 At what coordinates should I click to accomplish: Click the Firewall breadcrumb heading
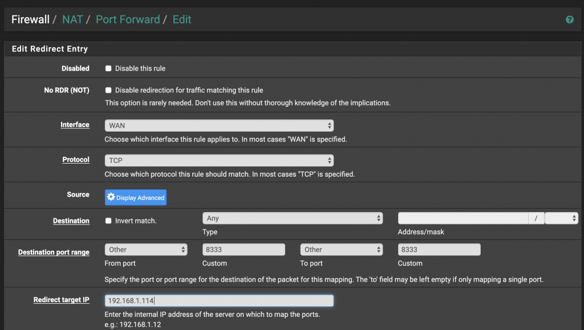pos(30,19)
